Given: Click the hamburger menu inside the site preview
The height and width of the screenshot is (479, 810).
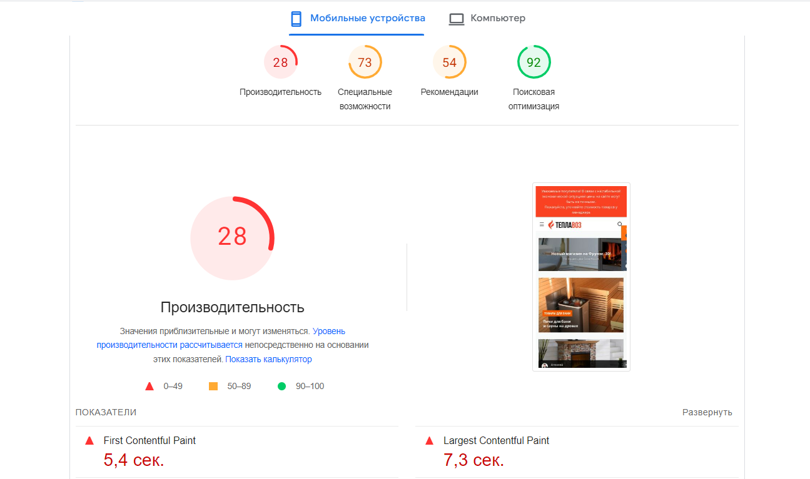Looking at the screenshot, I should [x=541, y=223].
